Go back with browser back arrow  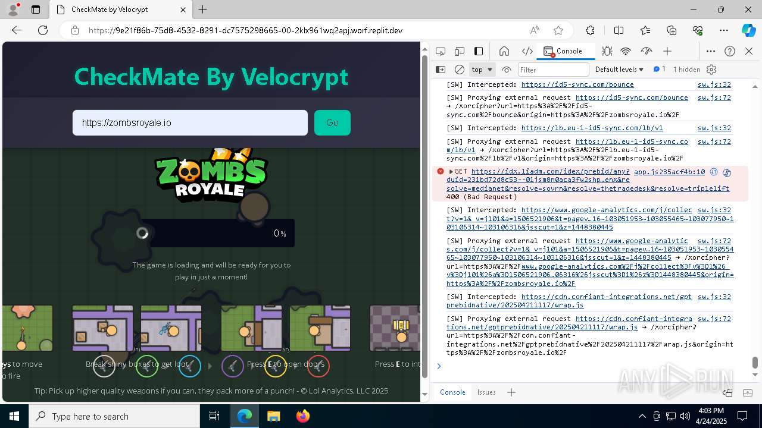click(16, 30)
